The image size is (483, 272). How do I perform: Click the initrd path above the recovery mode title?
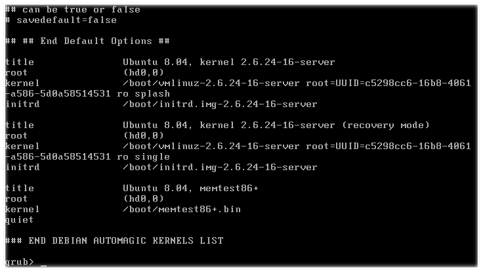[220, 104]
